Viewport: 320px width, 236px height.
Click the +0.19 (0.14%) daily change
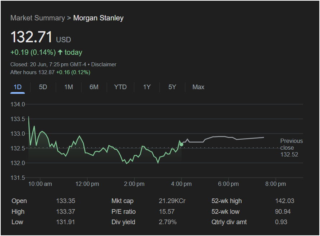coord(33,52)
